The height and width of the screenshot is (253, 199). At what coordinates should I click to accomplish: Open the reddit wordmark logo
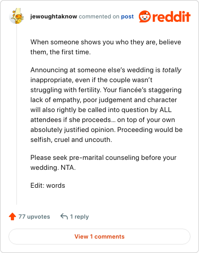pyautogui.click(x=172, y=16)
